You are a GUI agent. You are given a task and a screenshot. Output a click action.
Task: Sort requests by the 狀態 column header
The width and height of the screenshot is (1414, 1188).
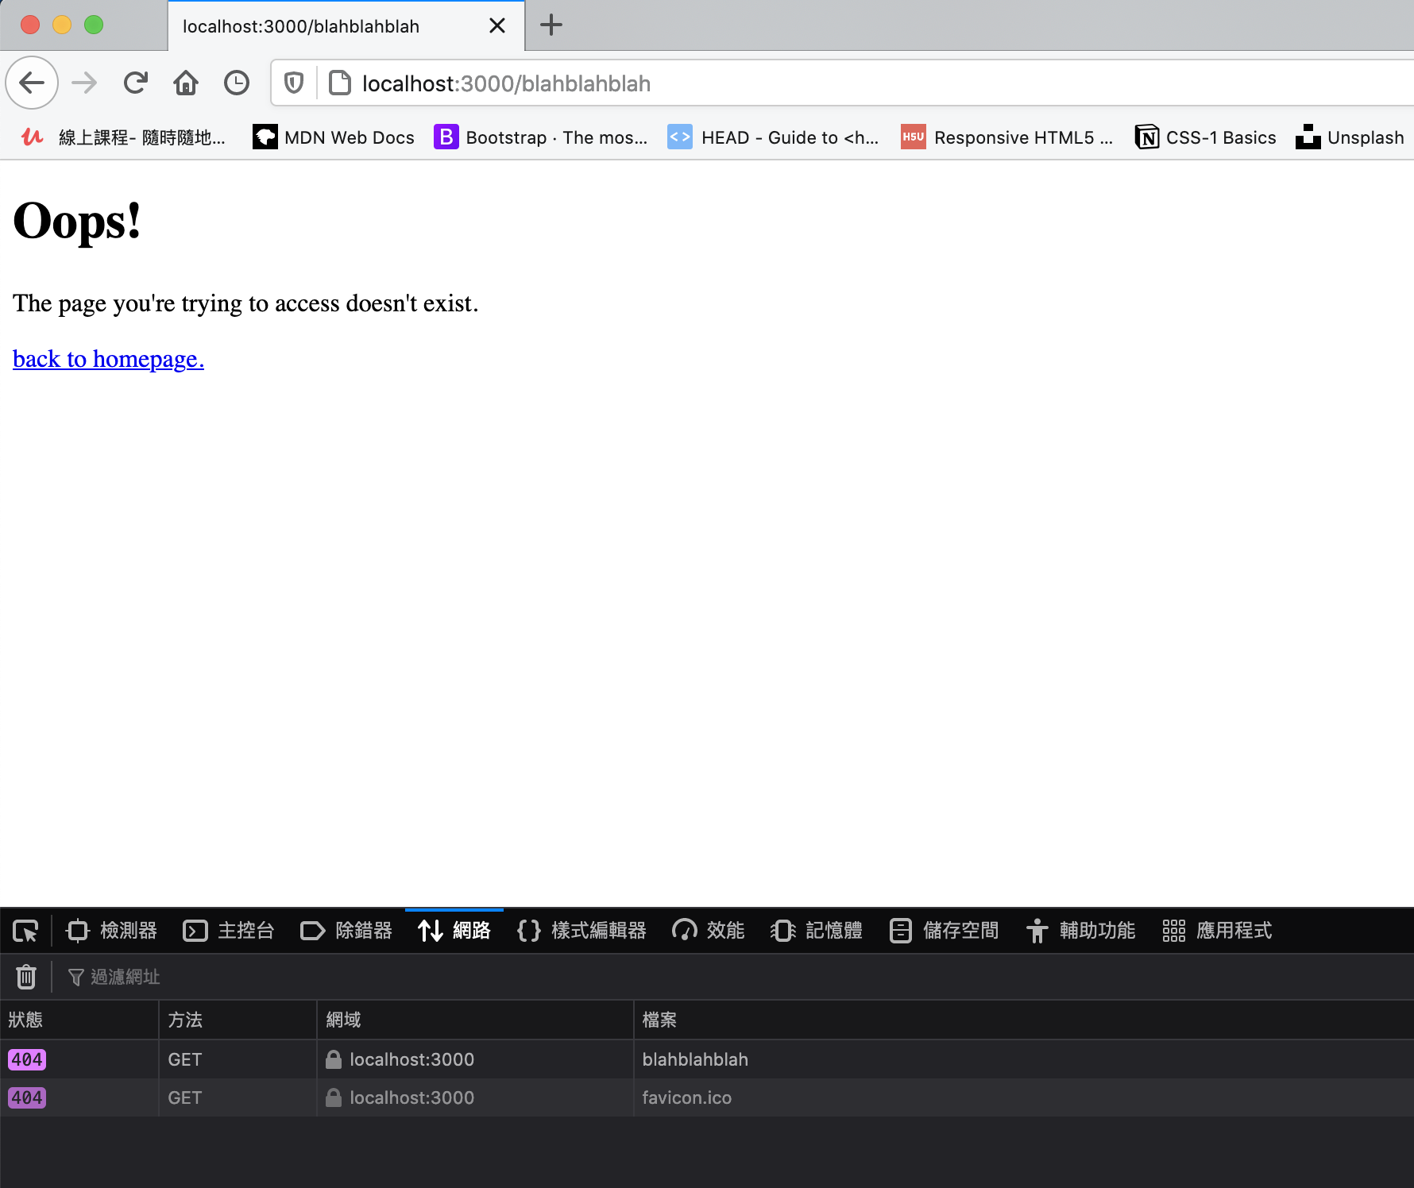coord(25,1020)
